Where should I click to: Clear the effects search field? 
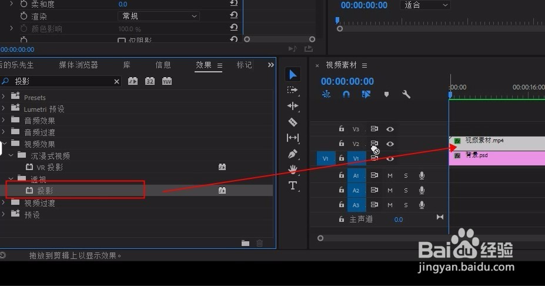click(117, 82)
